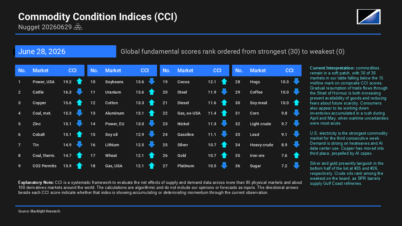Click the Cotton CCI value 13.3
Viewport: 402px width, 226px height.
click(140, 103)
